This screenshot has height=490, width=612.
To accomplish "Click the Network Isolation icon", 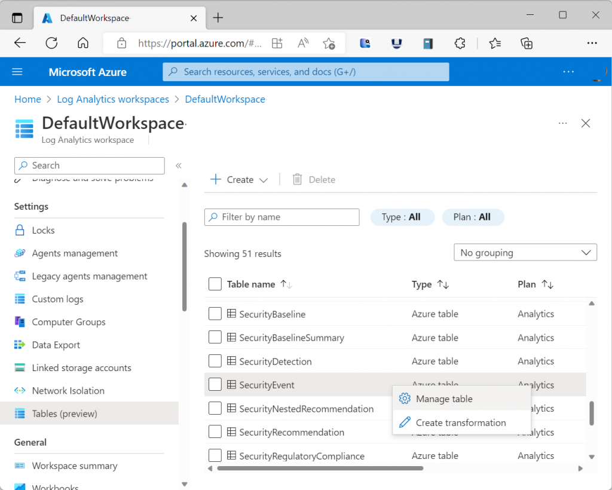I will click(20, 391).
